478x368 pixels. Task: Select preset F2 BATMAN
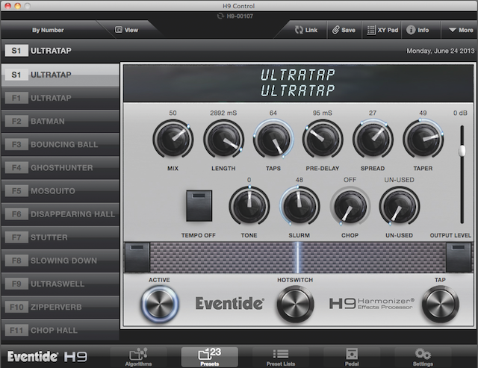(x=60, y=121)
